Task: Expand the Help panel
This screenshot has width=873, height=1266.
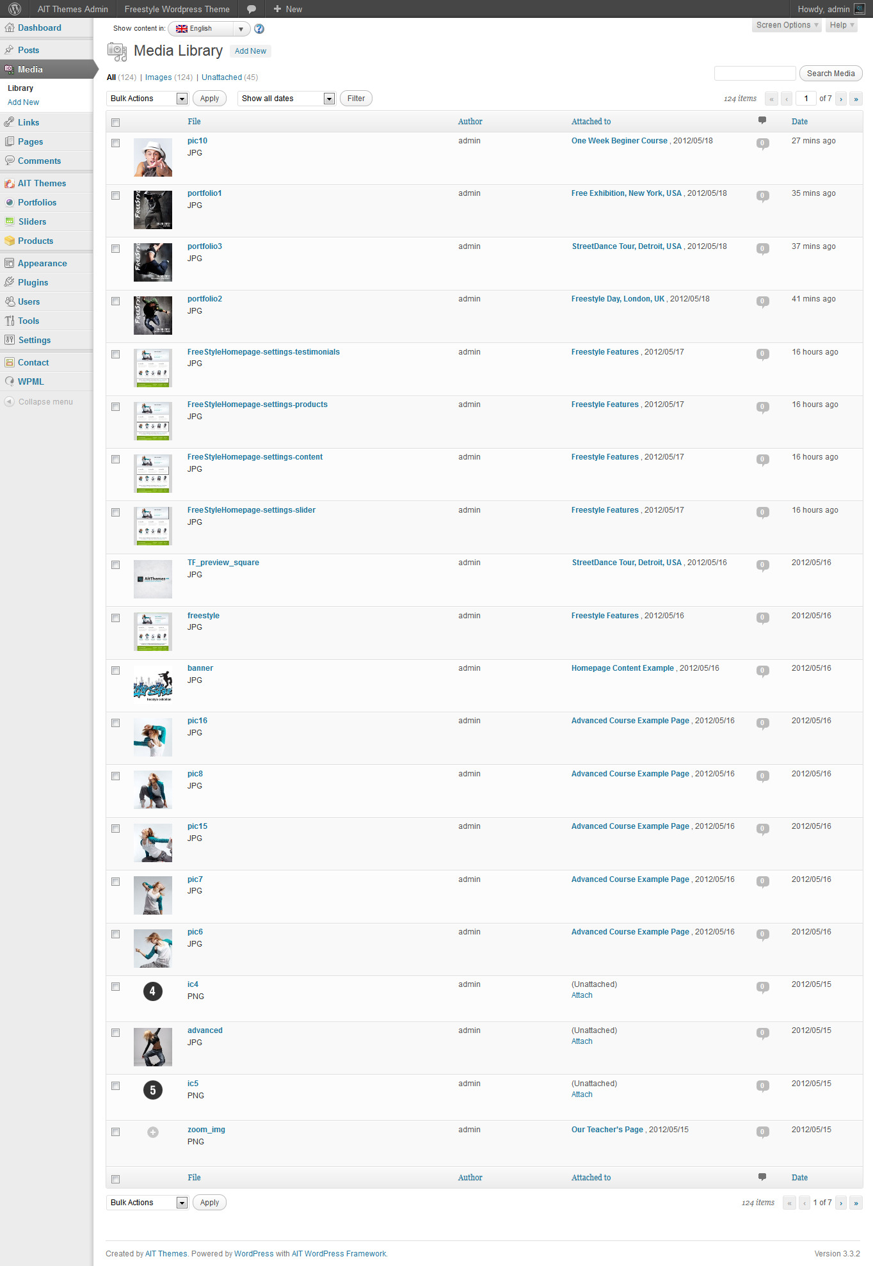Action: click(x=842, y=25)
